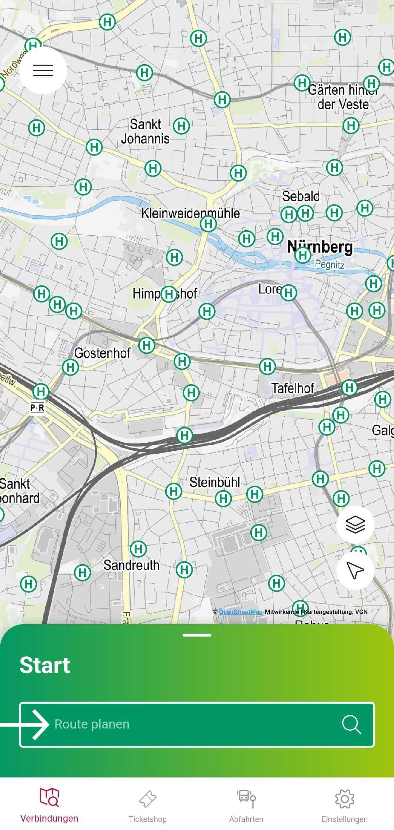This screenshot has width=394, height=830.
Task: Tap stop marker above Kleinweidenmühle bridge
Action: [208, 223]
